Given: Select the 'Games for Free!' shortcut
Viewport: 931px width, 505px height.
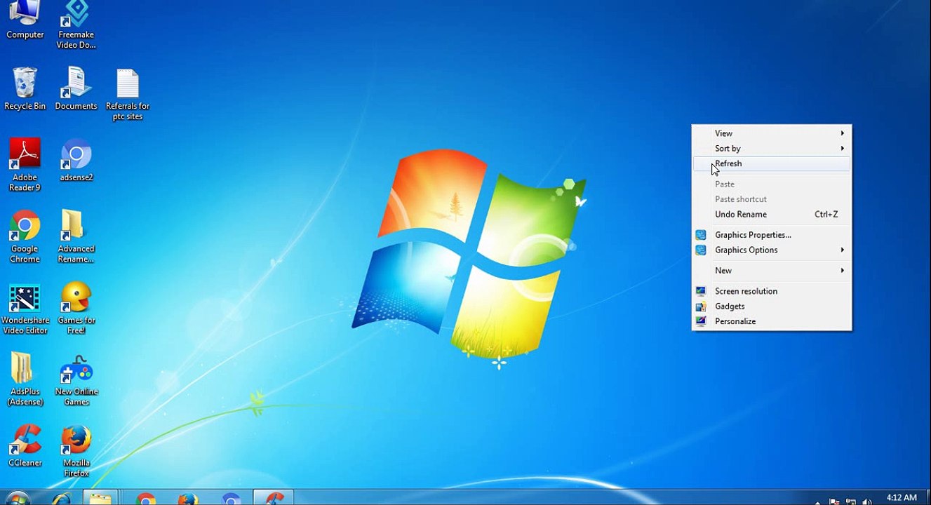Looking at the screenshot, I should click(76, 309).
